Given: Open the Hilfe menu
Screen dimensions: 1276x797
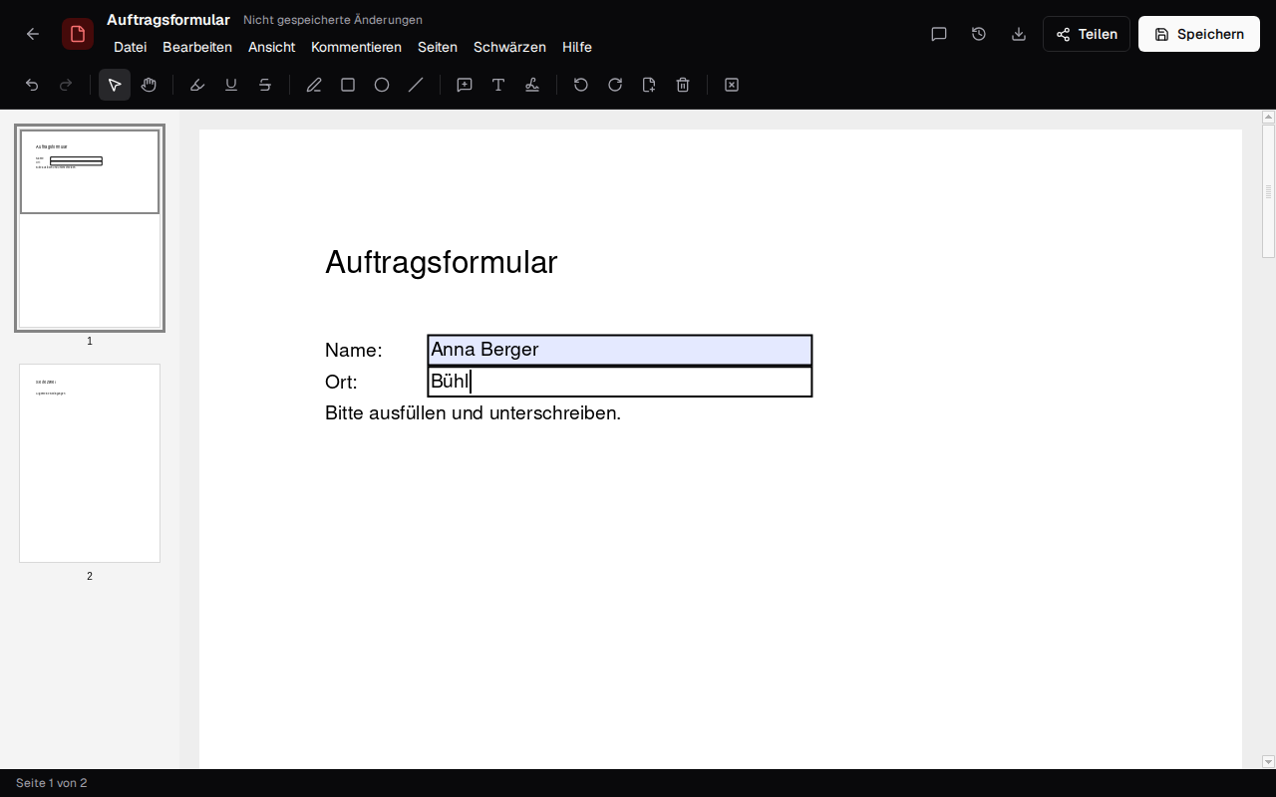Looking at the screenshot, I should point(577,47).
